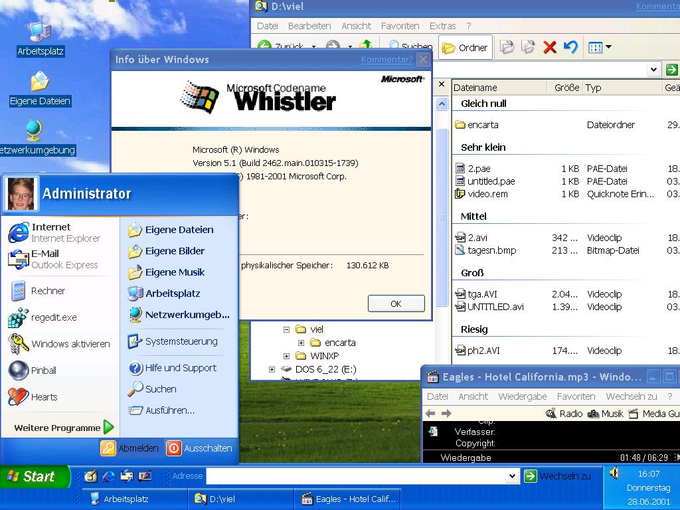Open the Media Player Favoriten menu

[576, 396]
